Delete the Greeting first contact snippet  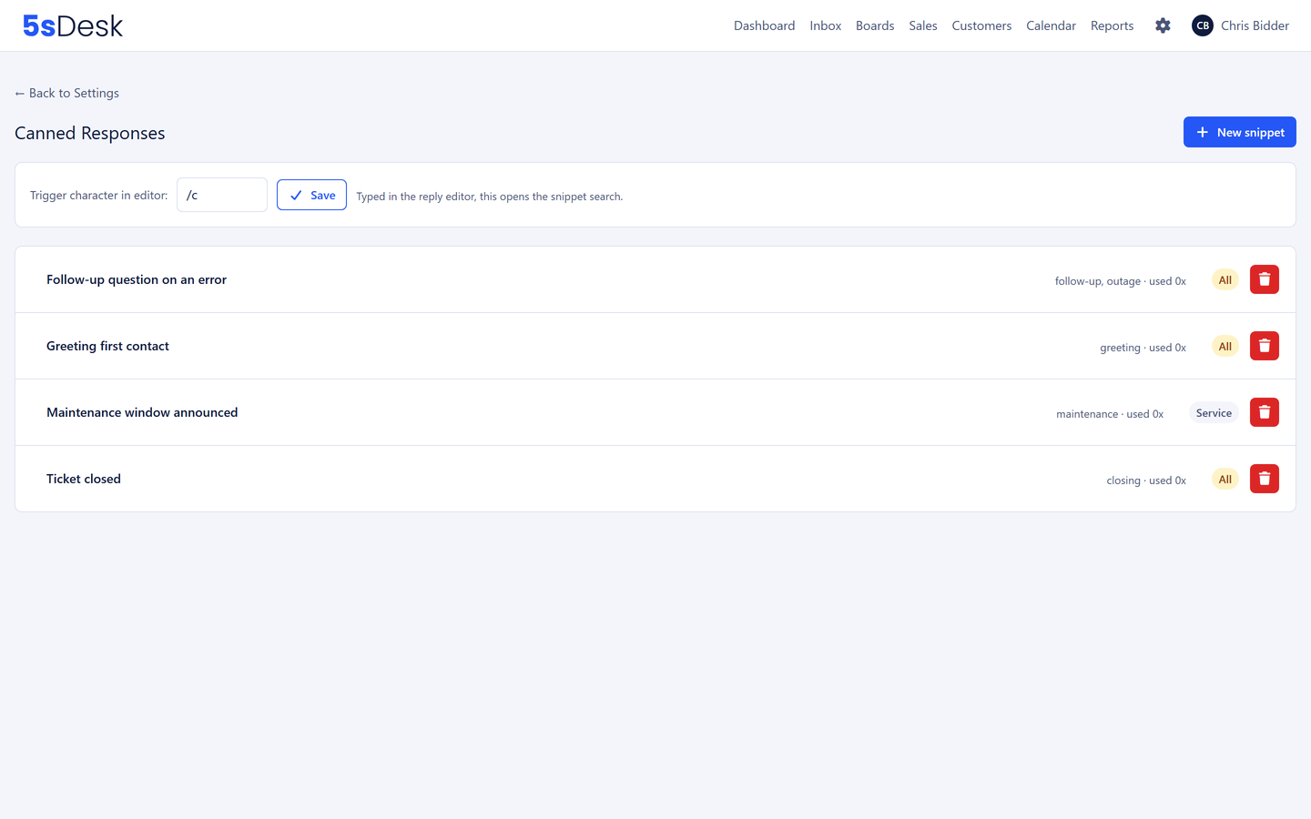pyautogui.click(x=1264, y=346)
